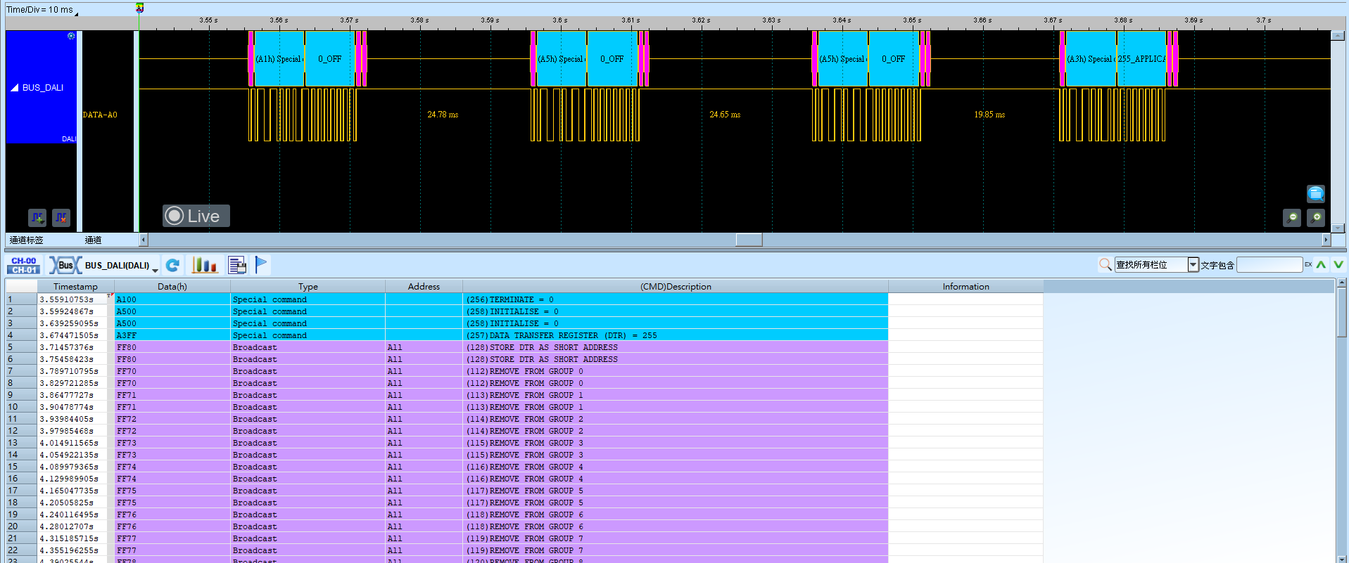
Task: Click waveform horizontal scrollbar left arrow
Action: pos(144,240)
